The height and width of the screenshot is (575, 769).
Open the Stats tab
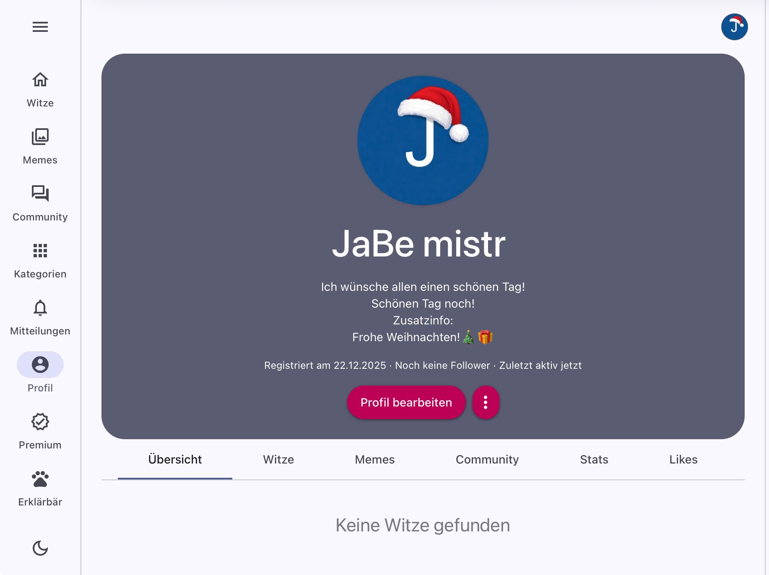[594, 460]
